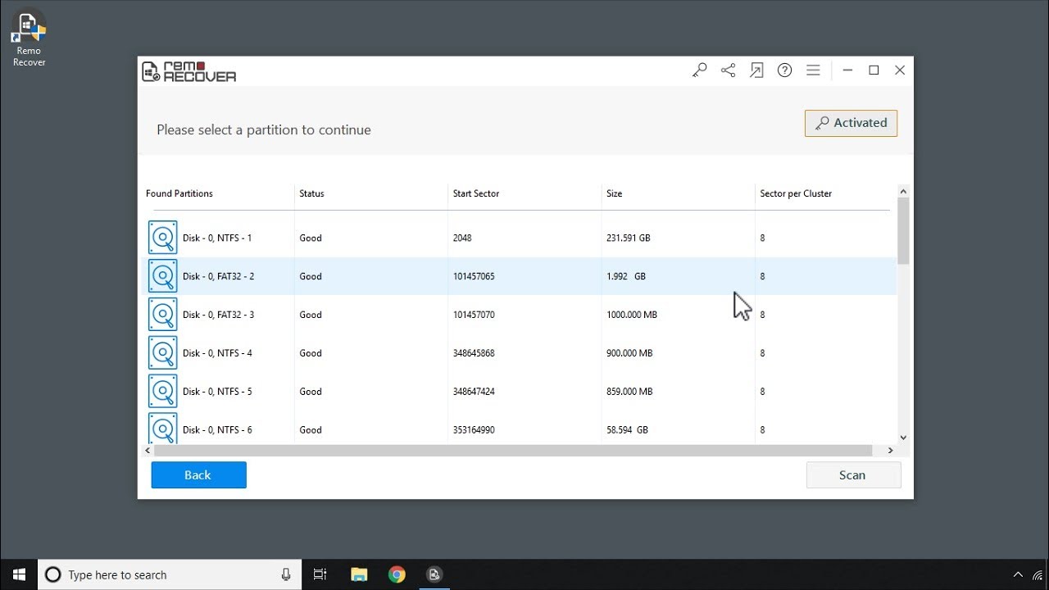
Task: Click the vertical scrollbar up arrow
Action: [x=903, y=191]
